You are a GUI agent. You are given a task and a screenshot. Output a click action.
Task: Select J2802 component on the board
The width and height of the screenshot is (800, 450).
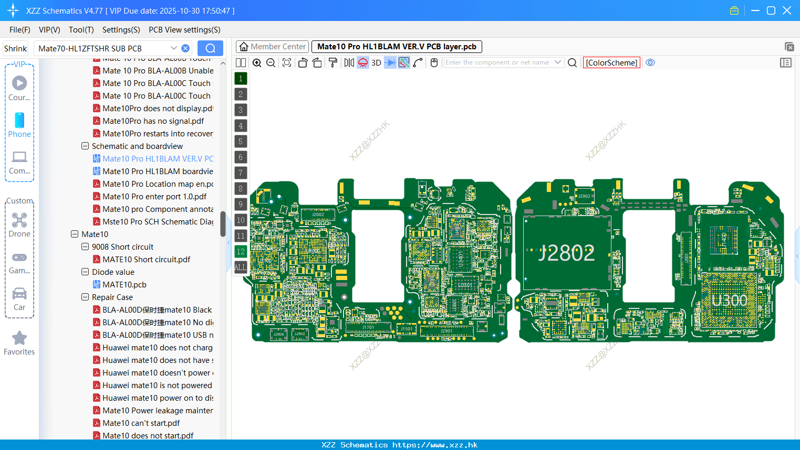coord(567,253)
